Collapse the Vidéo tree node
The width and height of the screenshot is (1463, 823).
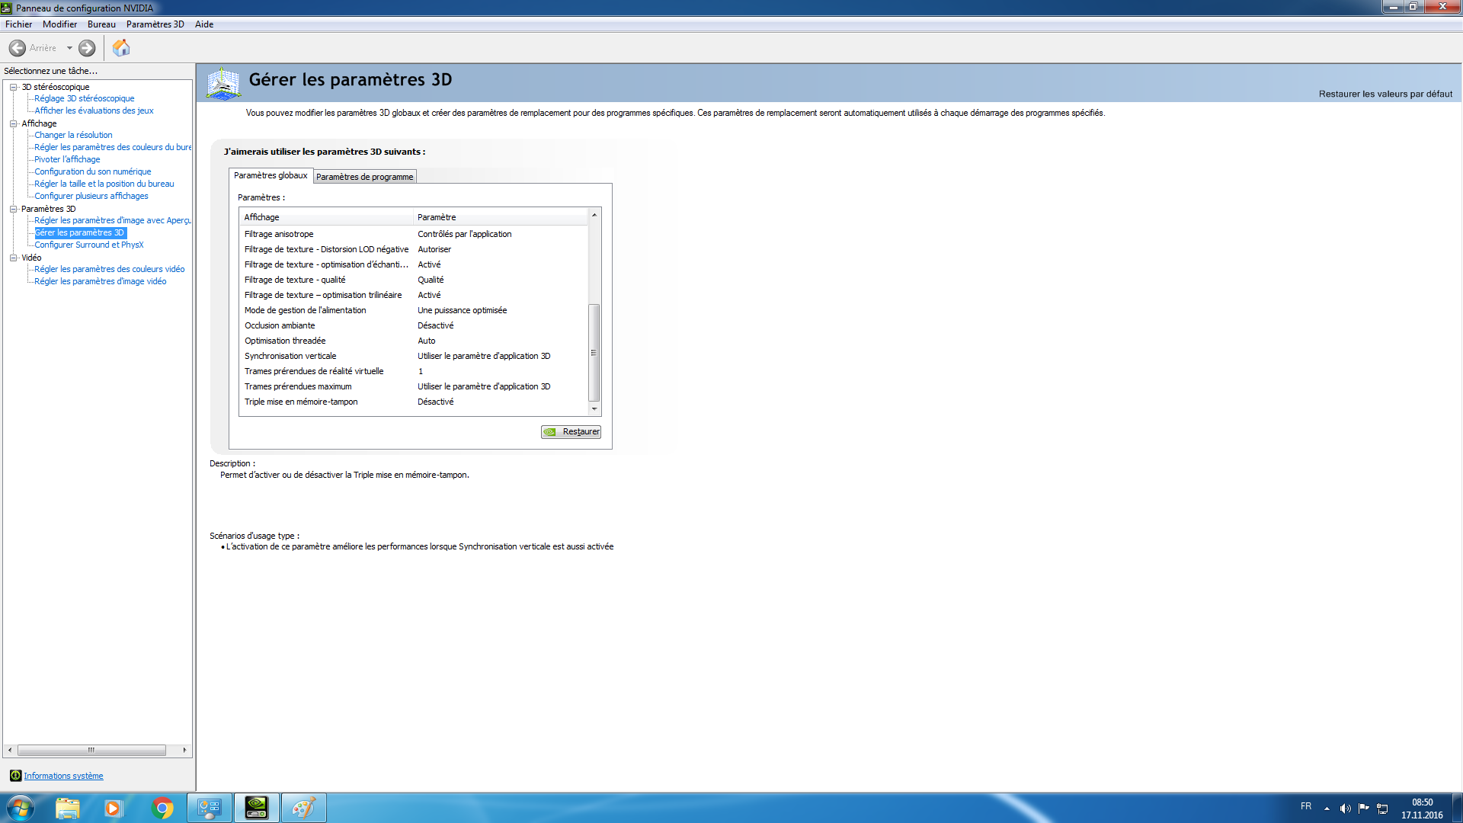coord(13,258)
